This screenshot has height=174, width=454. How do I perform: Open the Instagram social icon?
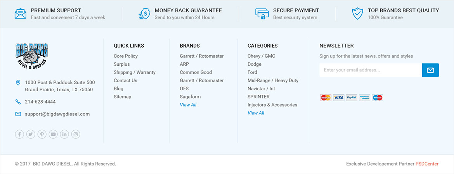click(76, 134)
